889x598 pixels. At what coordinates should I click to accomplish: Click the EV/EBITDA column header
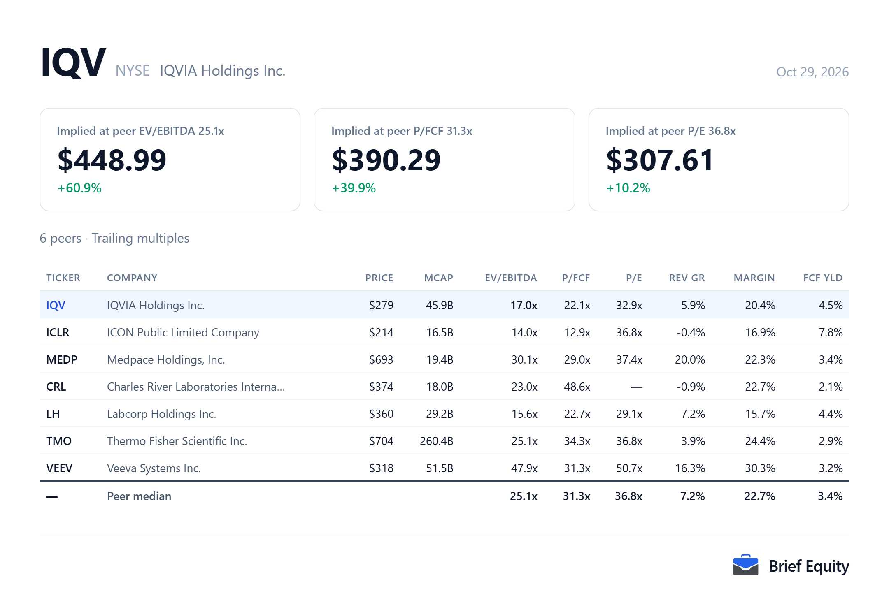point(511,278)
